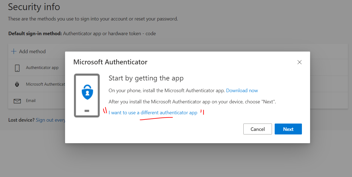Continue with the Next button
Screen dimensions: 352x177
coord(288,129)
